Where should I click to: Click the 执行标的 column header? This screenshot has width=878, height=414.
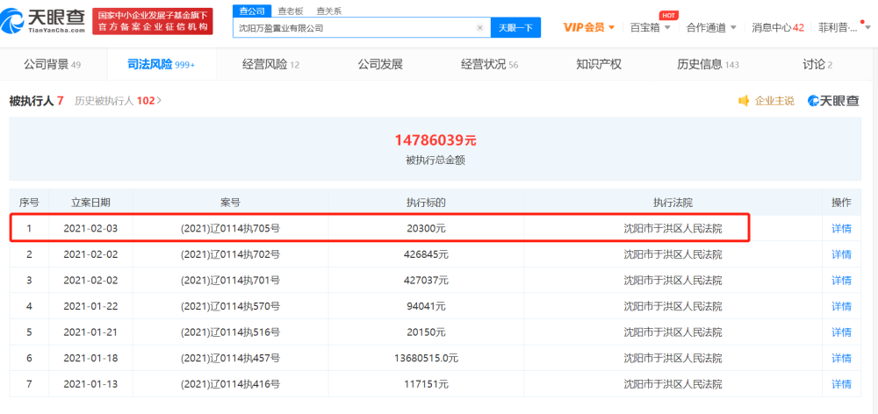point(426,203)
